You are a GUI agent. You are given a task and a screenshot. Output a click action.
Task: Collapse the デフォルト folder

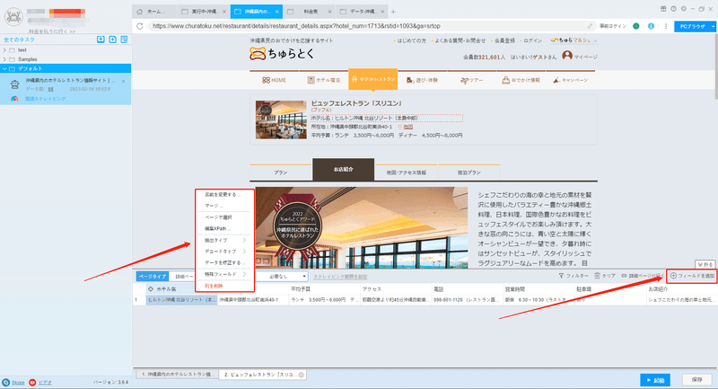[x=4, y=69]
